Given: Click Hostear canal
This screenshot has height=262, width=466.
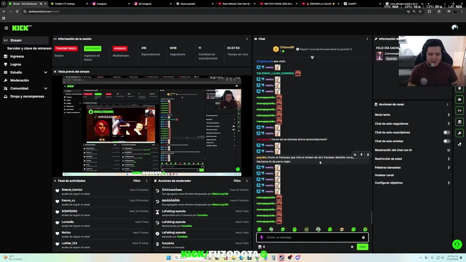Looking at the screenshot, I should click(384, 175).
